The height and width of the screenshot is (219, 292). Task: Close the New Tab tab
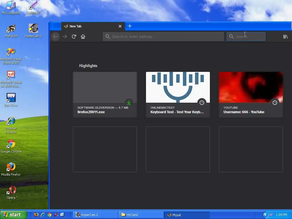click(120, 26)
